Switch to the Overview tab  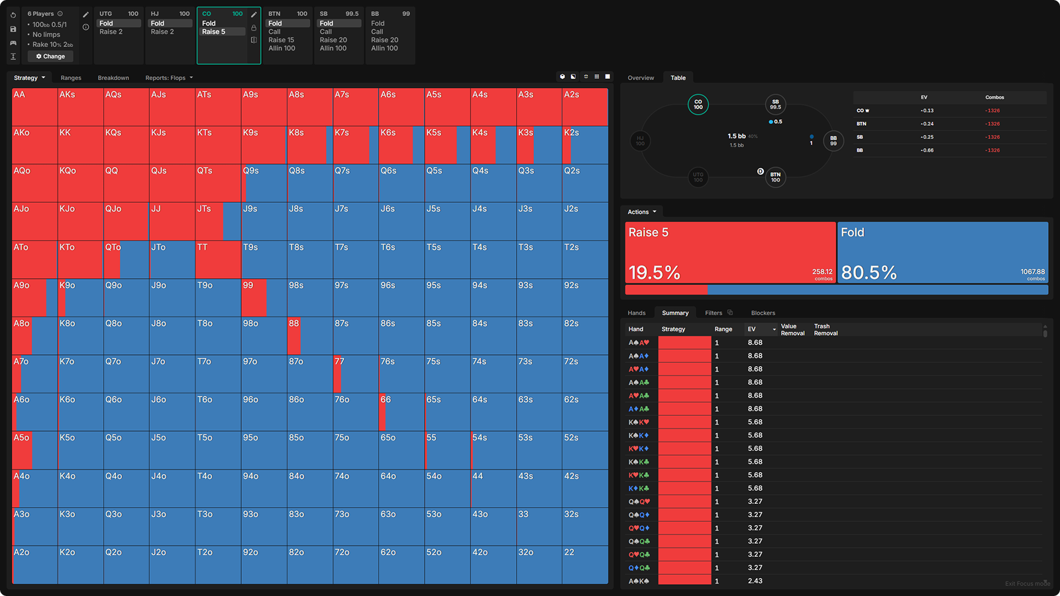(641, 77)
